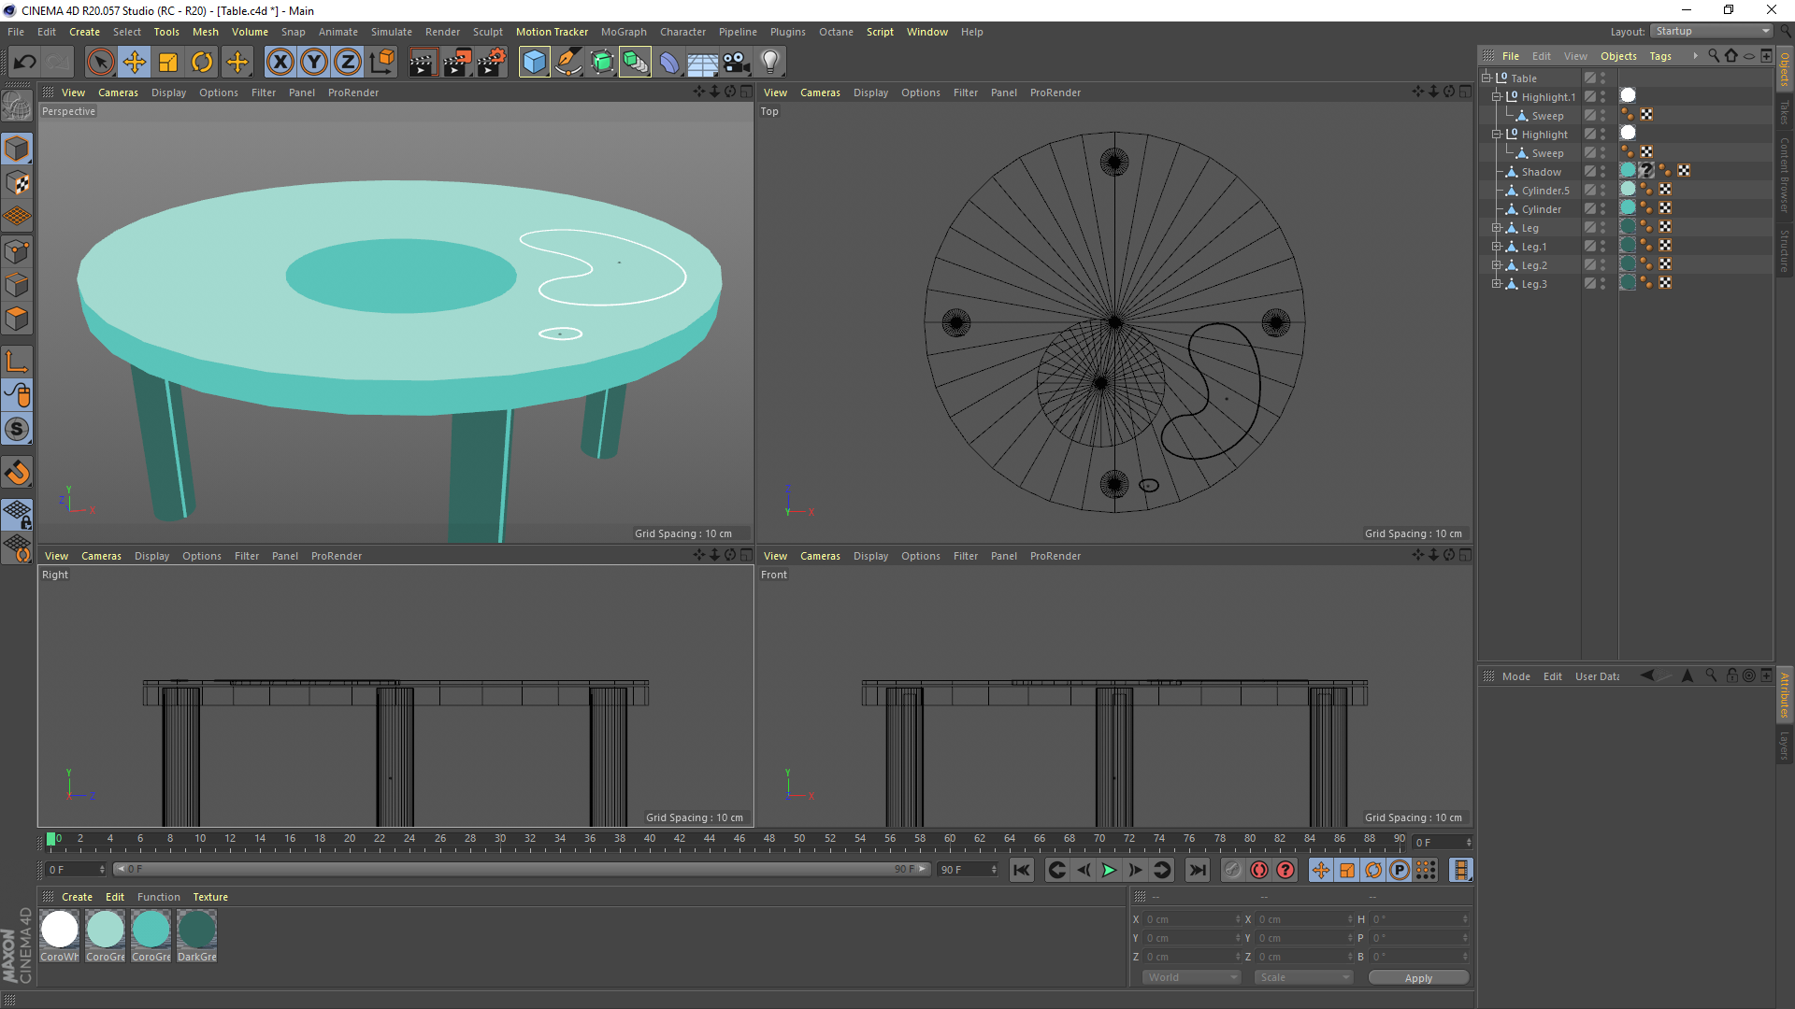Open the Simulate menu
Screen dimensions: 1795x1009
pyautogui.click(x=391, y=32)
